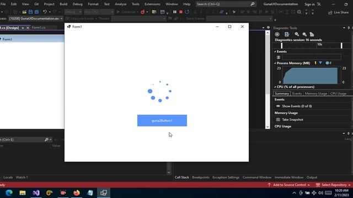Zoom out on the diagnostics timeline
Image resolution: width=353 pixels, height=198 pixels.
click(304, 34)
